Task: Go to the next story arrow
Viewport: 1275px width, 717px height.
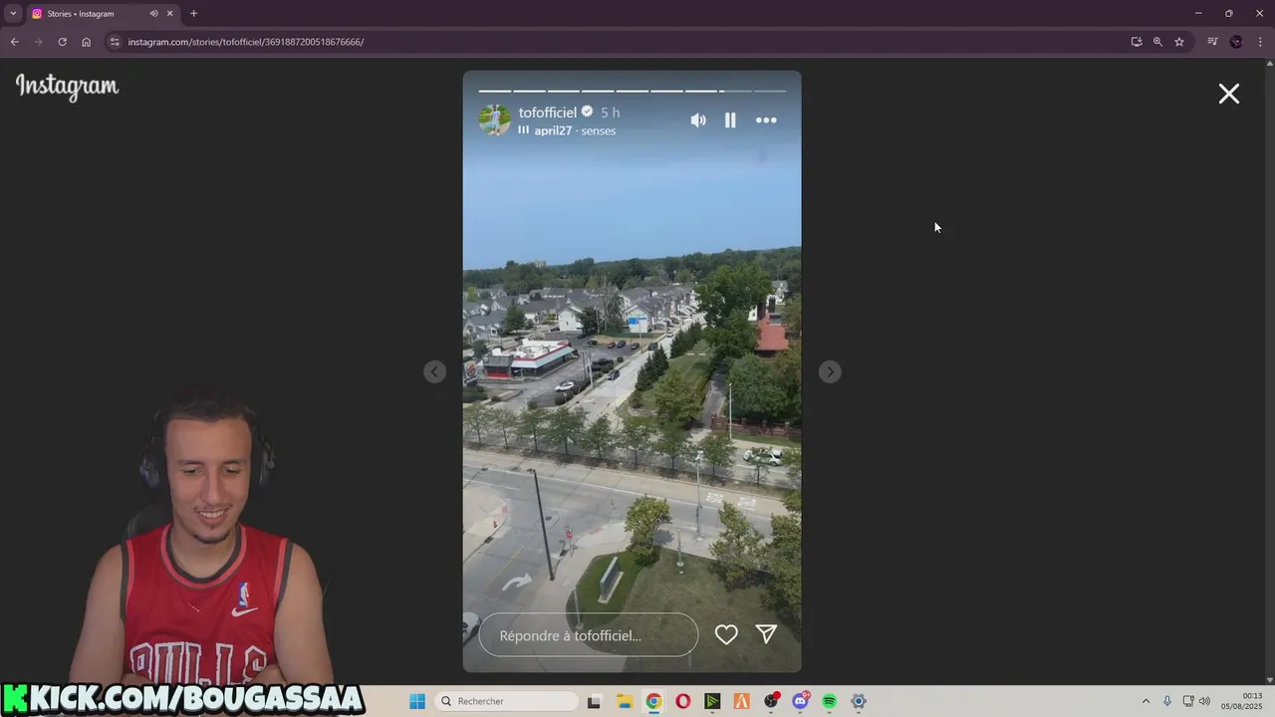Action: (830, 371)
